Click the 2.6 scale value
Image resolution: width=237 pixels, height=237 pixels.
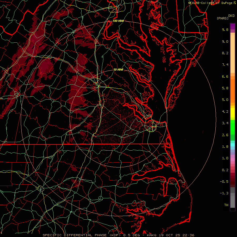tap(225, 135)
